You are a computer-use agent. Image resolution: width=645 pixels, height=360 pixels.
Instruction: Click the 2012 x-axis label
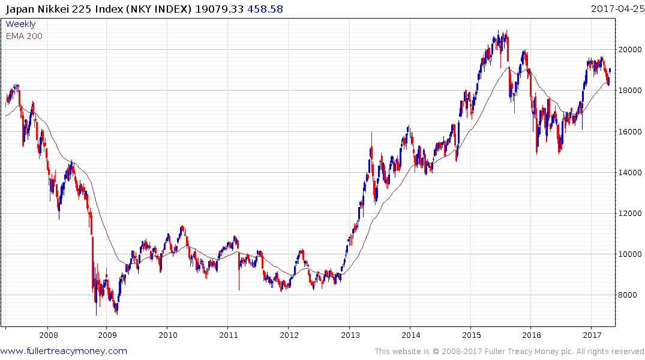pos(289,335)
